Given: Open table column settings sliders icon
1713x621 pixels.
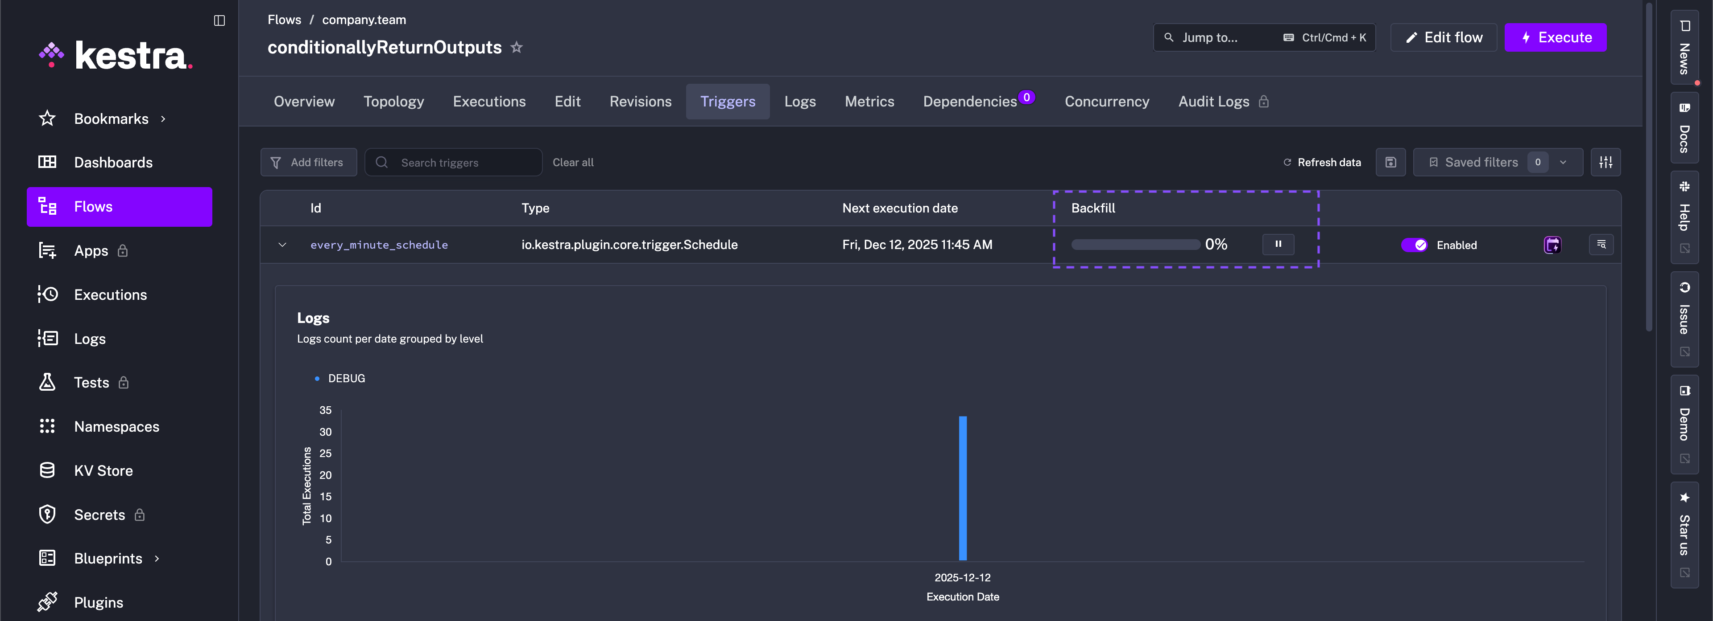Looking at the screenshot, I should (1605, 163).
